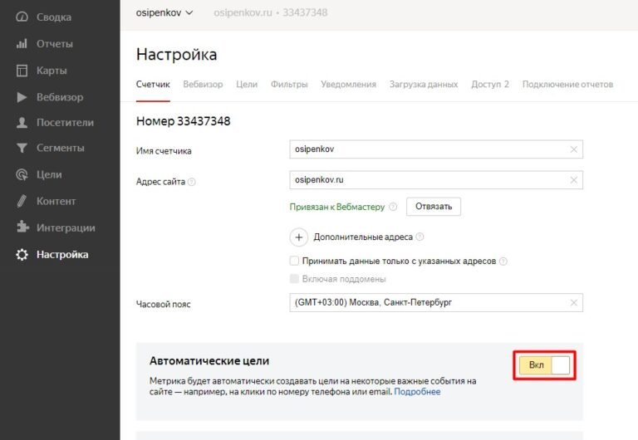638x440 pixels.
Task: Switch to the Счетчик tab
Action: [x=153, y=84]
